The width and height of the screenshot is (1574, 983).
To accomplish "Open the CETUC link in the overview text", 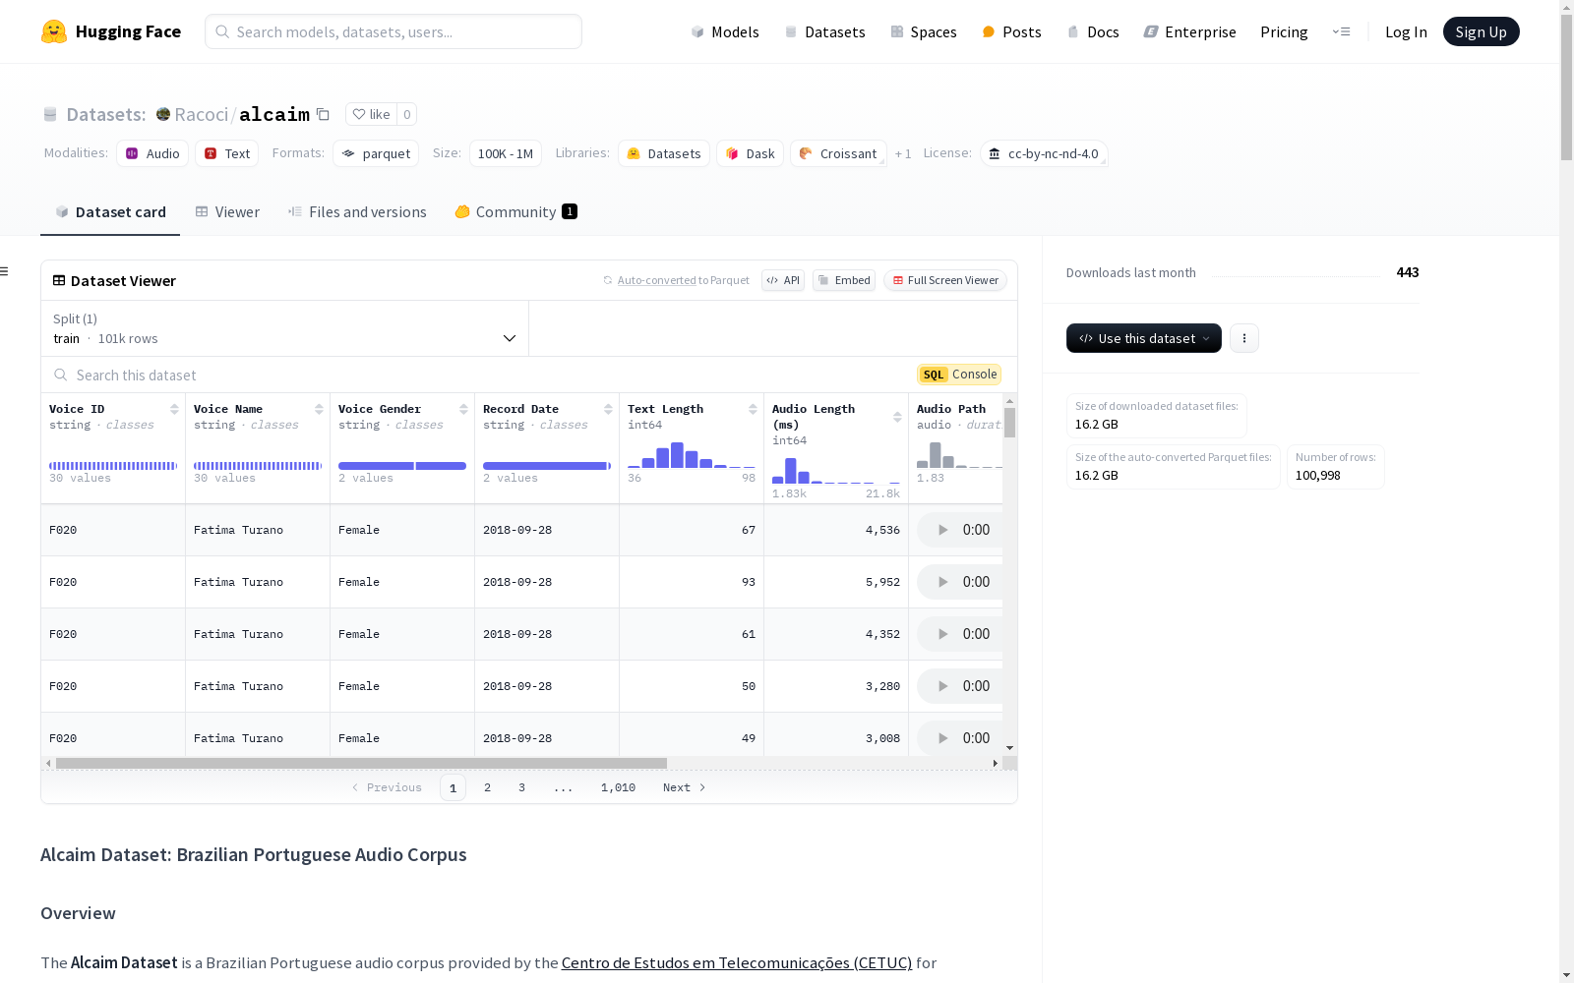I will tap(737, 962).
